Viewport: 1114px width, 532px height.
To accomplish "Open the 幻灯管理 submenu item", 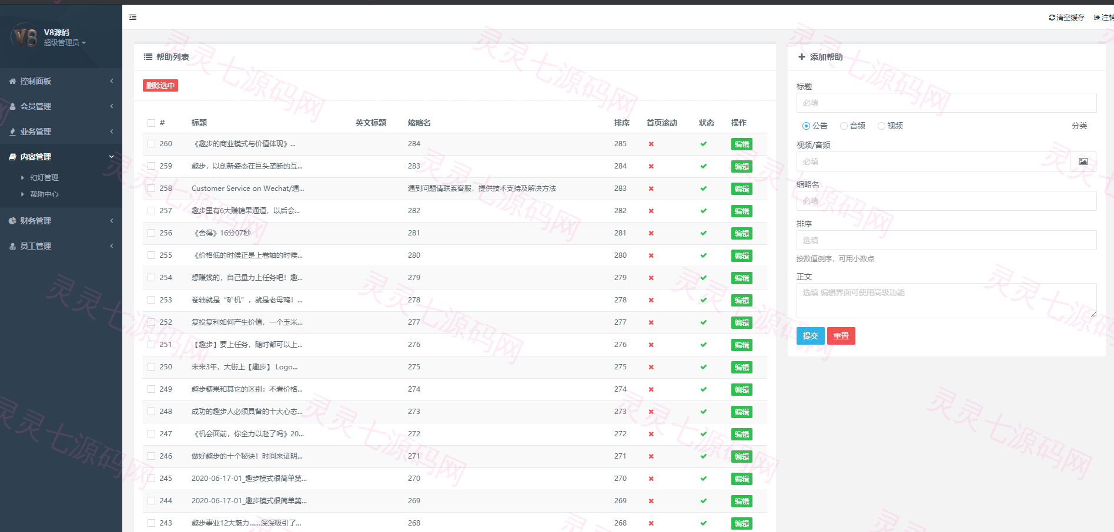I will tap(45, 177).
